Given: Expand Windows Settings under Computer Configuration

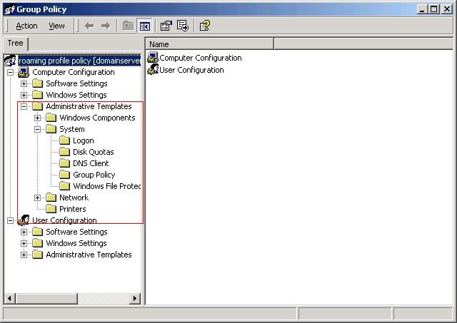Looking at the screenshot, I should click(x=24, y=95).
